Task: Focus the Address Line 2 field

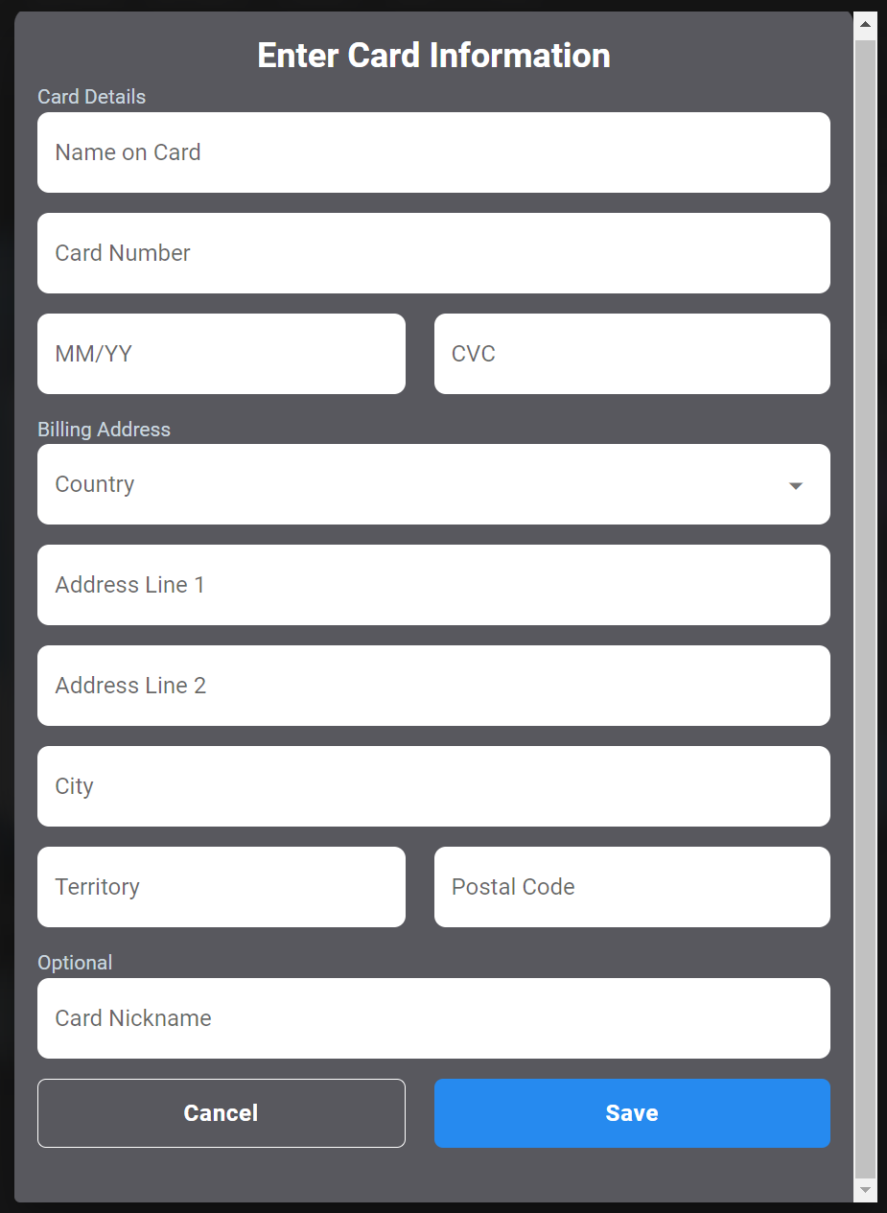Action: [x=433, y=686]
